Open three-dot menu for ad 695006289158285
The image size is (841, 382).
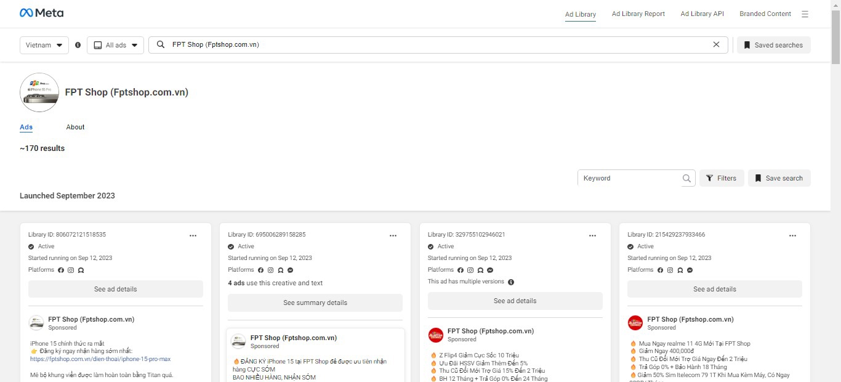pos(393,235)
